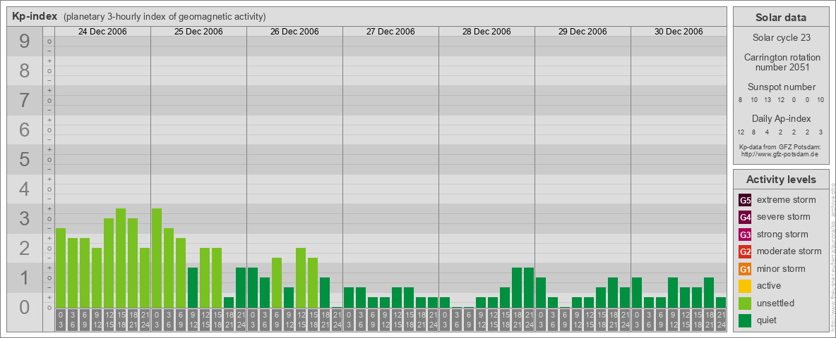Click the 30 Dec 0-3h bar
Image resolution: width=836 pixels, height=338 pixels.
[637, 293]
